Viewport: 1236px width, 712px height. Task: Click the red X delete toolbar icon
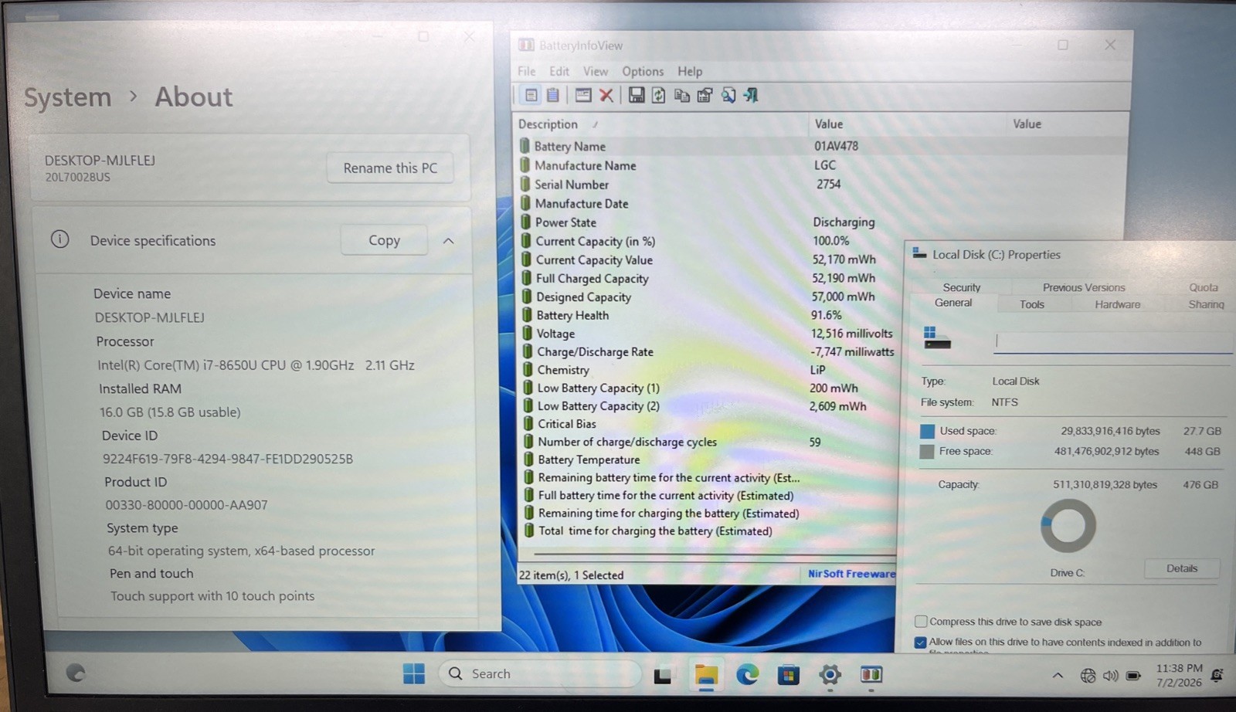(606, 95)
